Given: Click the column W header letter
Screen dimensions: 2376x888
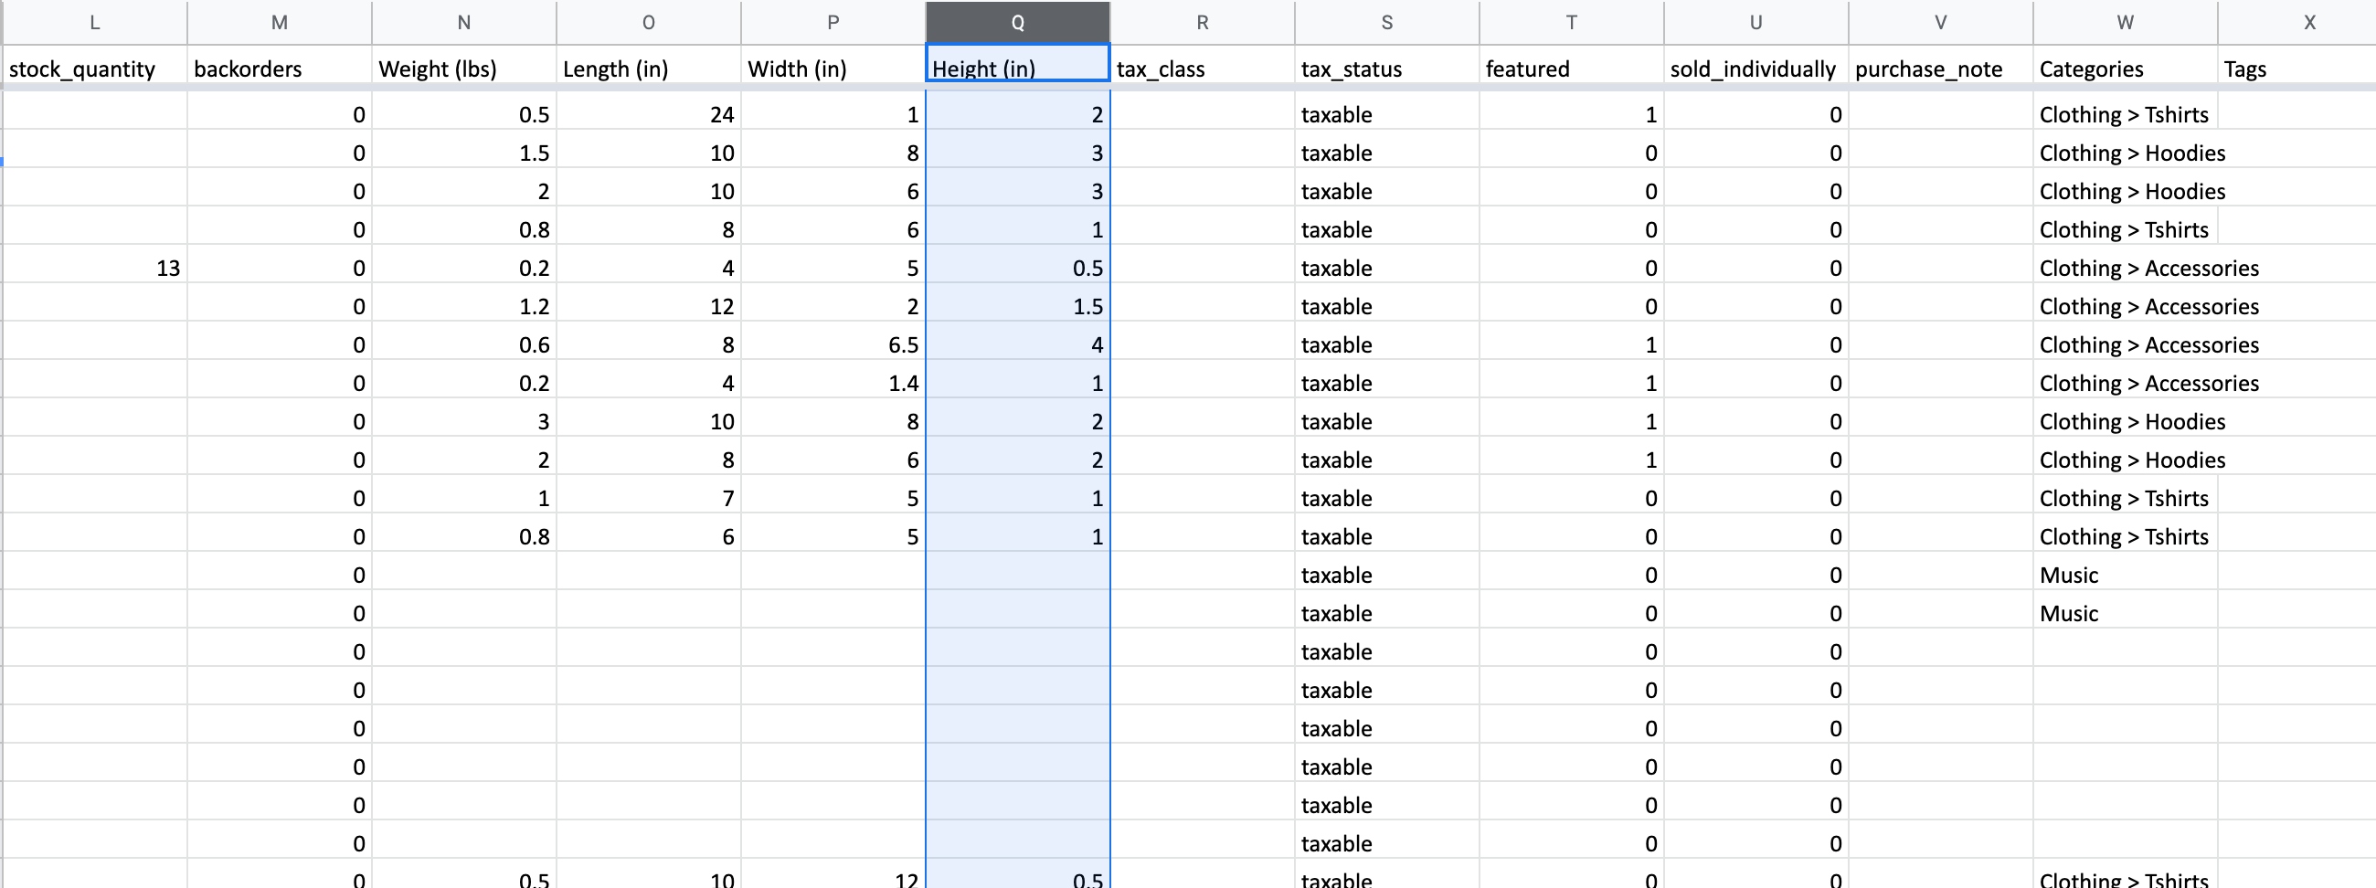Looking at the screenshot, I should point(2124,23).
